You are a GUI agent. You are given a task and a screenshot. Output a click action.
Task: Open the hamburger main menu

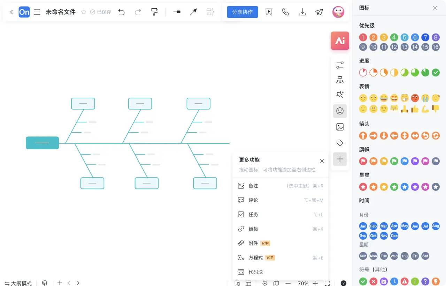pyautogui.click(x=37, y=12)
